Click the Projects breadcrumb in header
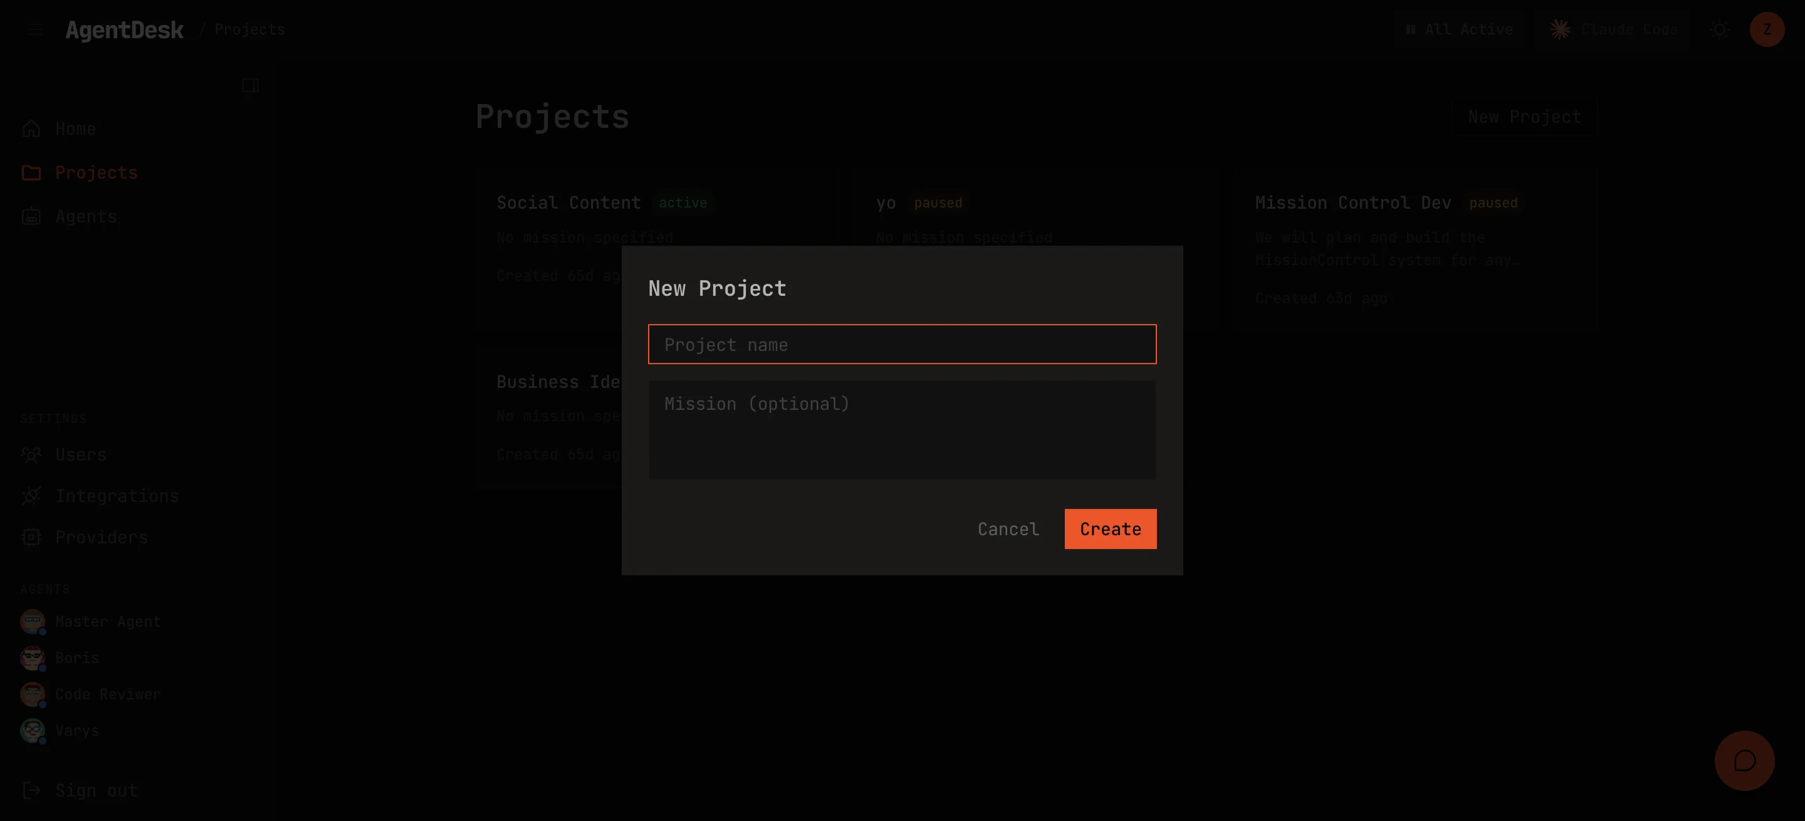The height and width of the screenshot is (821, 1805). 249,29
